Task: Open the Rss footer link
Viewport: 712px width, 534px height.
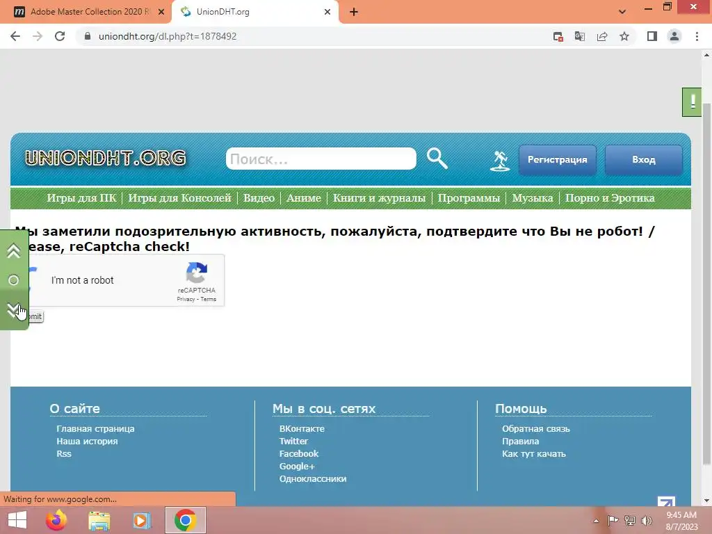Action: pyautogui.click(x=63, y=453)
